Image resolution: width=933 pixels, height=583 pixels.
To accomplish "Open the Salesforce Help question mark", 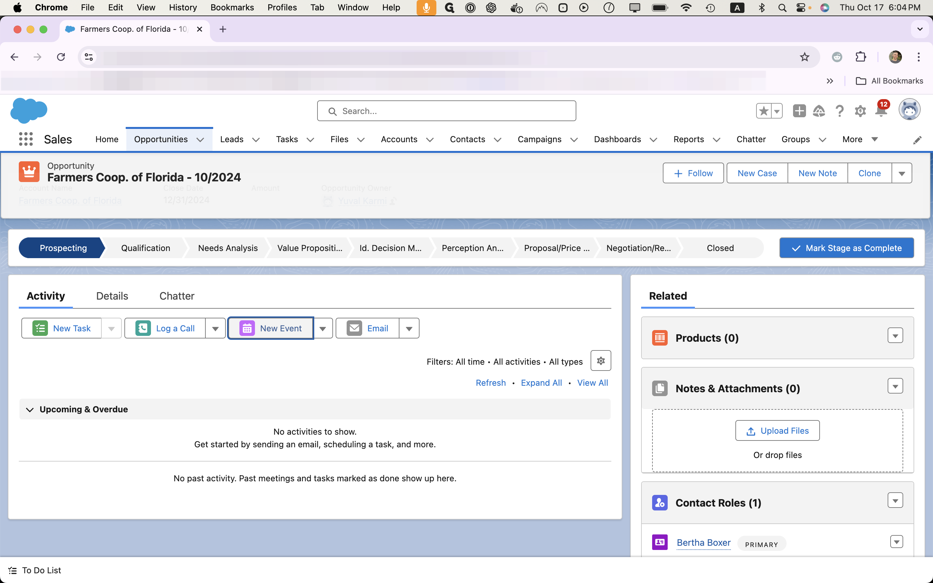I will coord(839,111).
